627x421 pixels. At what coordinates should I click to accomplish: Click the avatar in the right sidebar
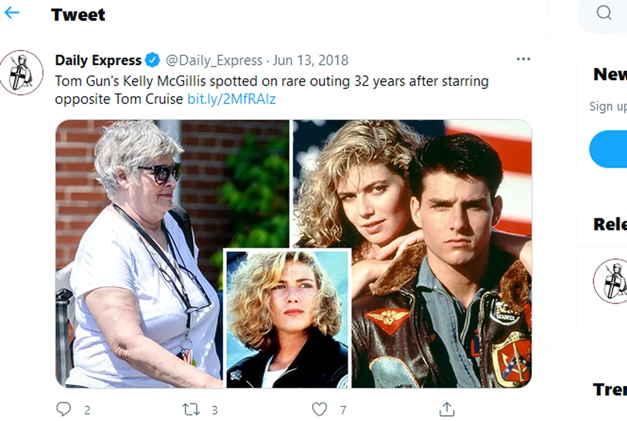[610, 281]
